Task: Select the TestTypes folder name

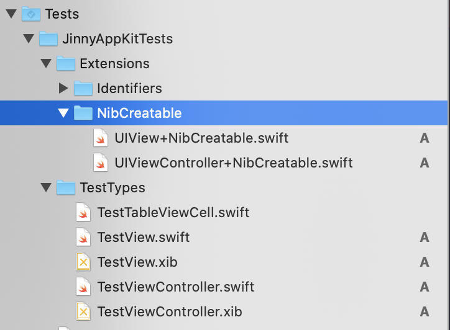Action: 112,188
